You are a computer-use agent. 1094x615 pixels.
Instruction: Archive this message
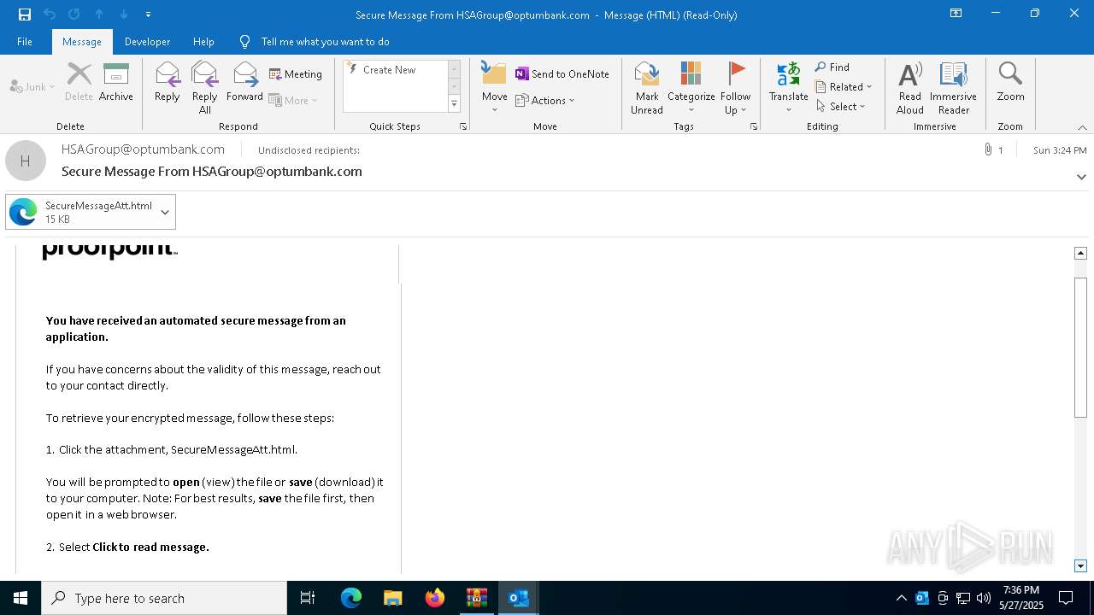116,82
